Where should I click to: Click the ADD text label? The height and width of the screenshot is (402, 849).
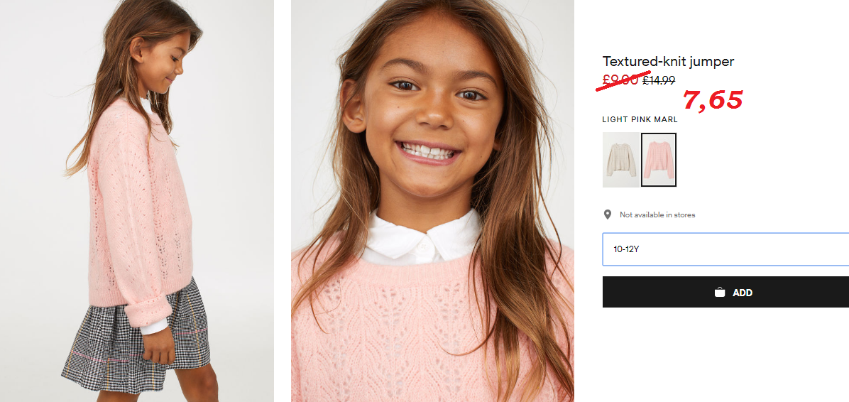[x=743, y=293]
